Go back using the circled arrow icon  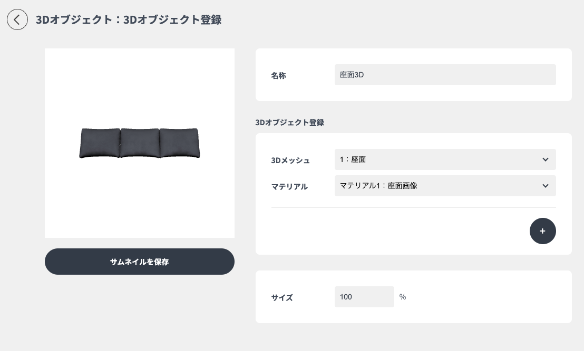tap(17, 19)
